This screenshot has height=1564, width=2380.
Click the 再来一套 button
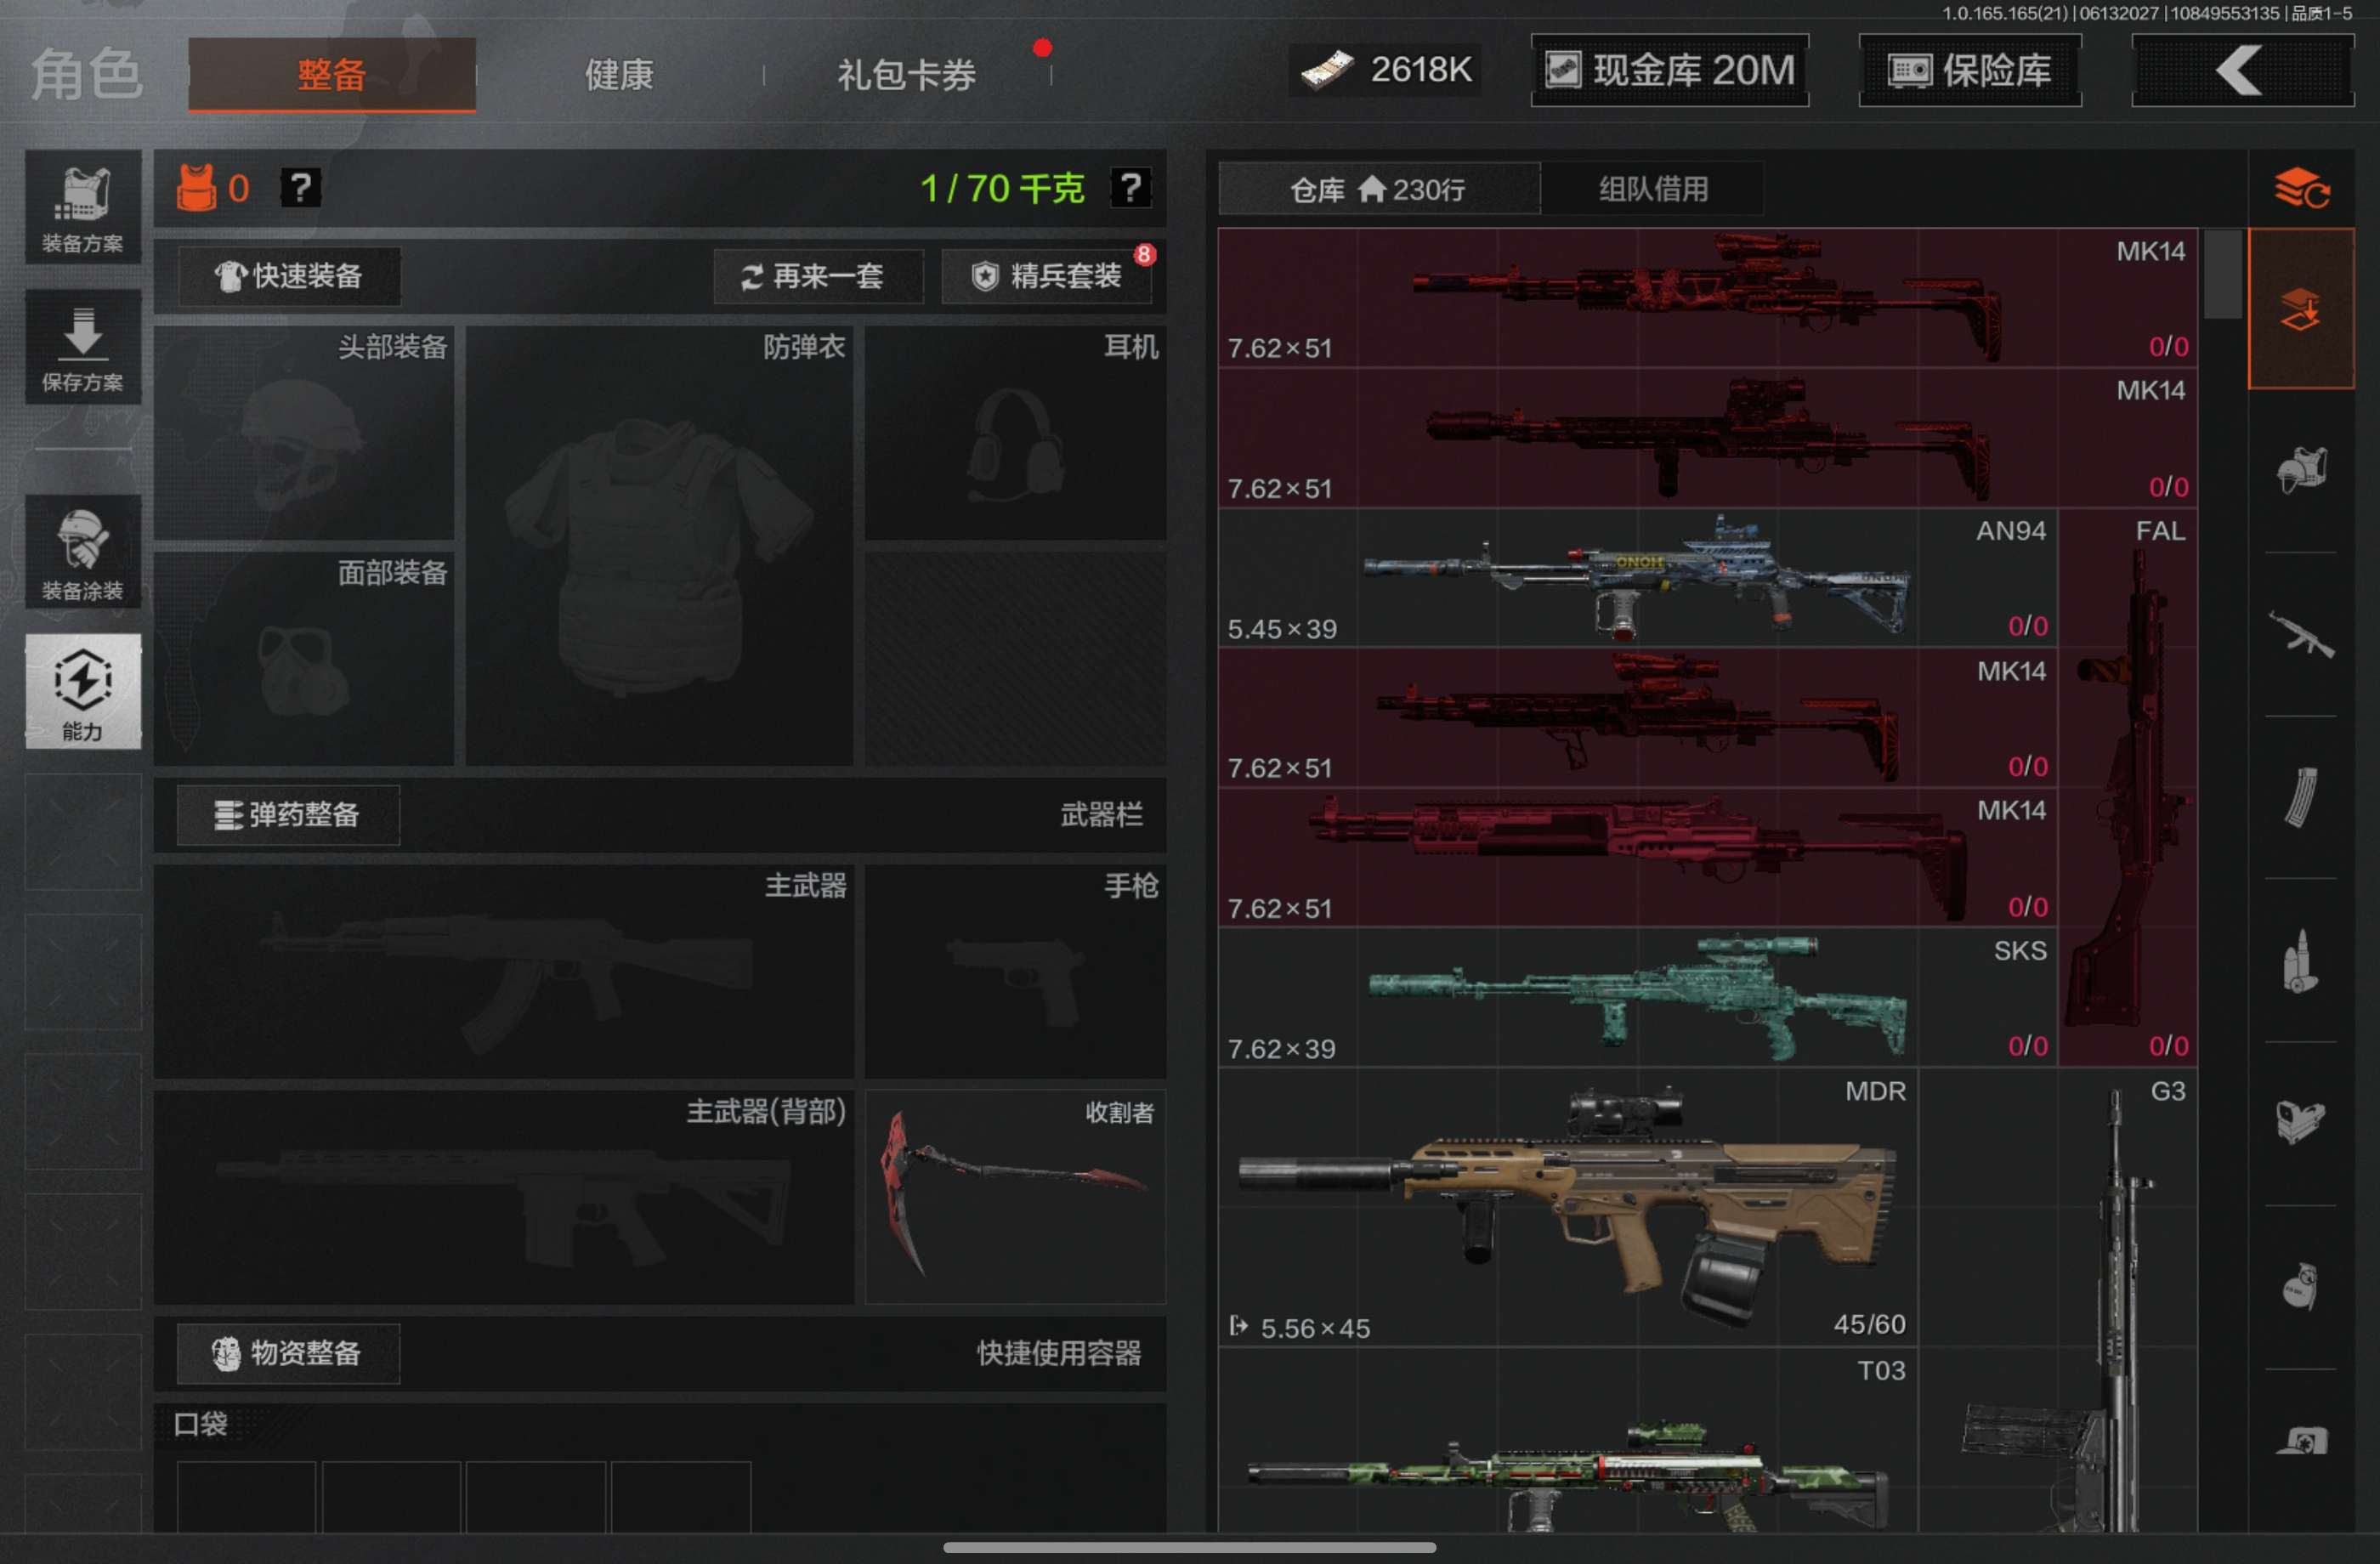818,276
